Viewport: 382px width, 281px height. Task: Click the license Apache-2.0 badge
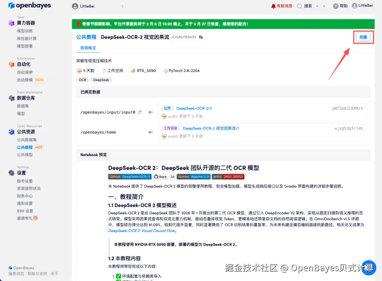[193, 177]
